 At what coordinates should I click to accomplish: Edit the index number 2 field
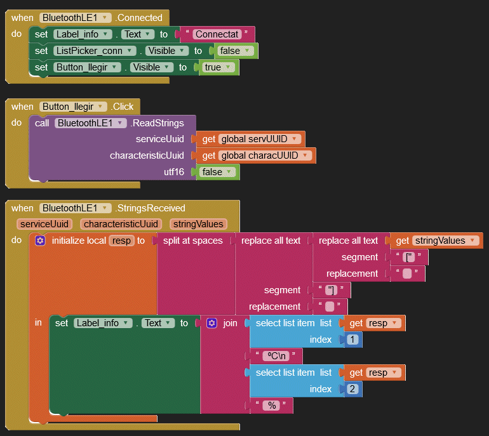(353, 389)
